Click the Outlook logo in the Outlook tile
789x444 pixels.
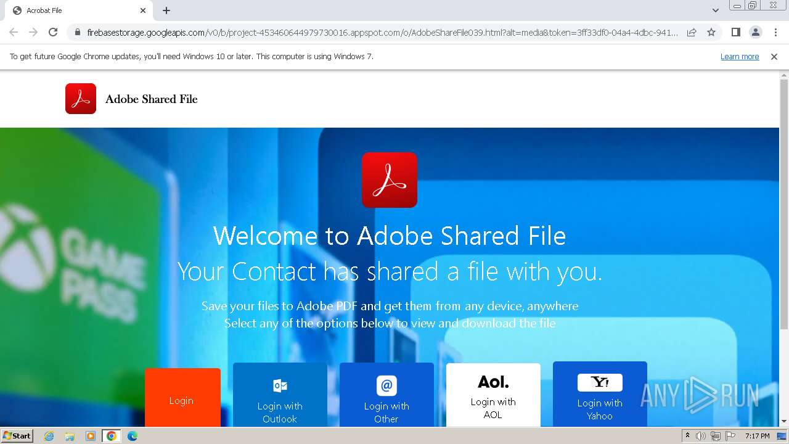point(280,385)
